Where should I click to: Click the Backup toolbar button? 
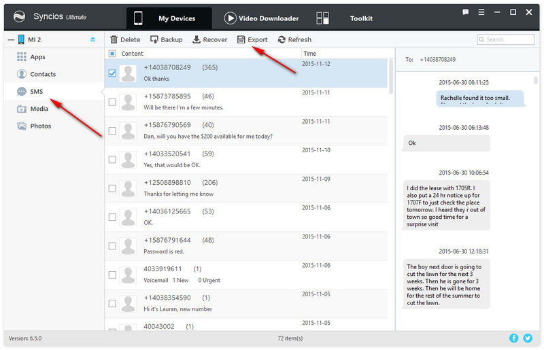click(x=166, y=39)
